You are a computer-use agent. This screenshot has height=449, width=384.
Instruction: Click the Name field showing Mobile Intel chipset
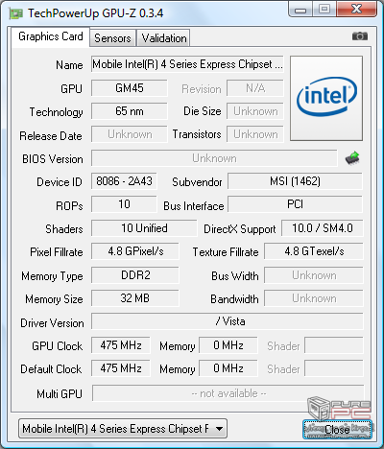point(187,64)
